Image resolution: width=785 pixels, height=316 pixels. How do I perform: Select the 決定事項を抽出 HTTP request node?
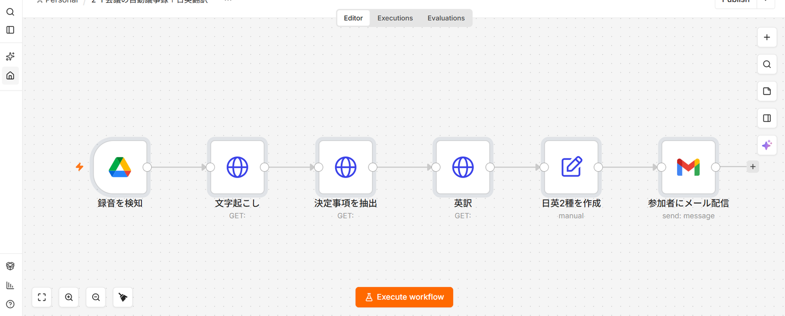tap(345, 167)
